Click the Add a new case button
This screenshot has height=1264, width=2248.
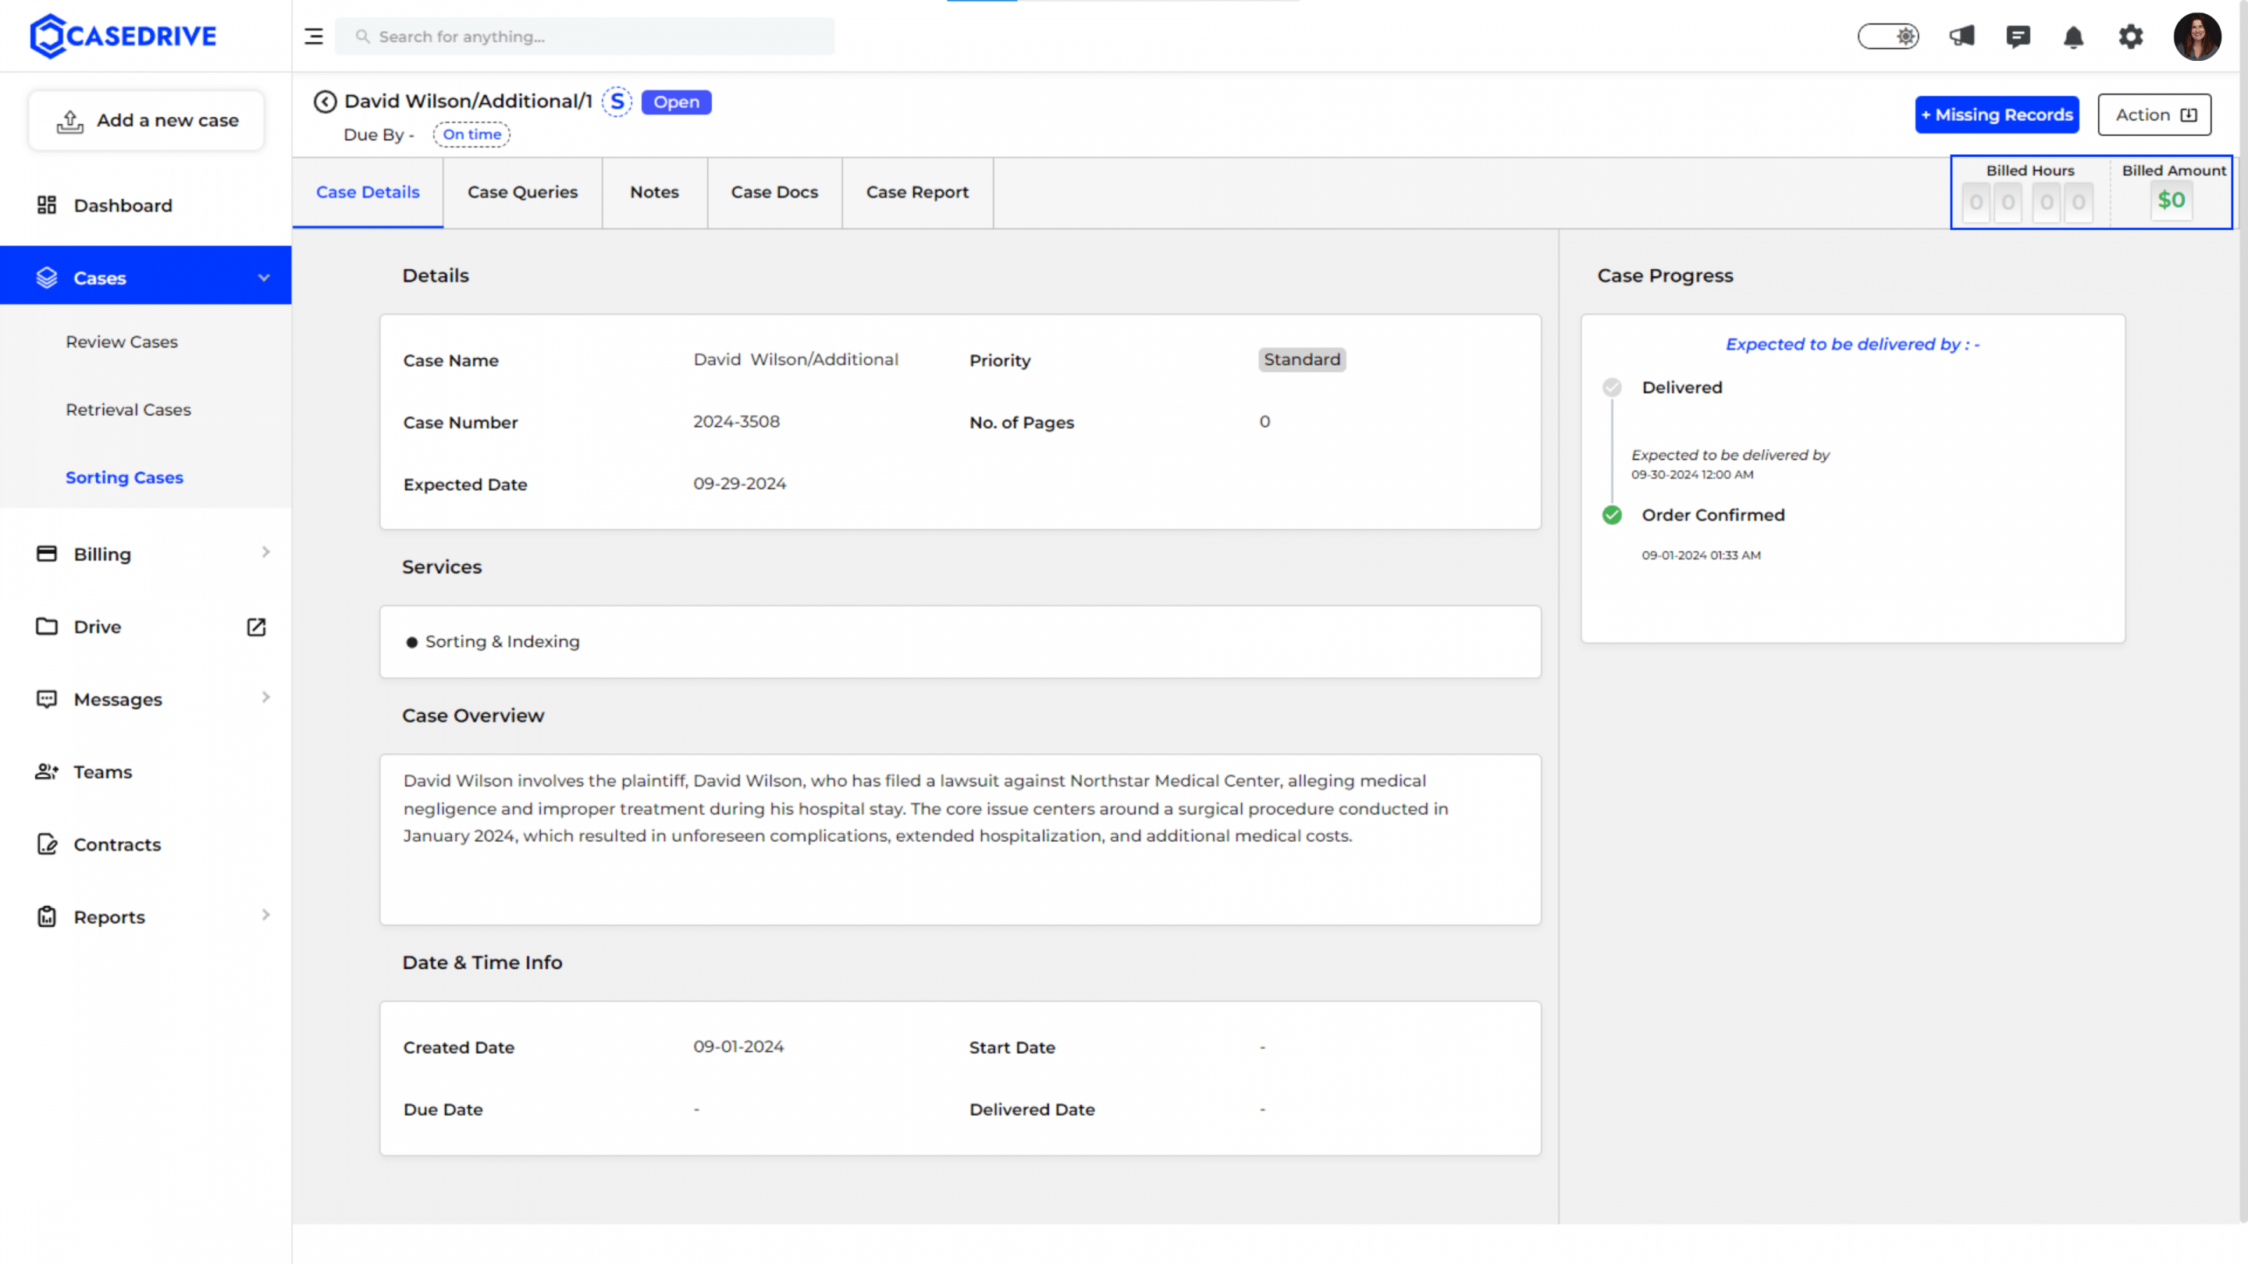coord(147,120)
